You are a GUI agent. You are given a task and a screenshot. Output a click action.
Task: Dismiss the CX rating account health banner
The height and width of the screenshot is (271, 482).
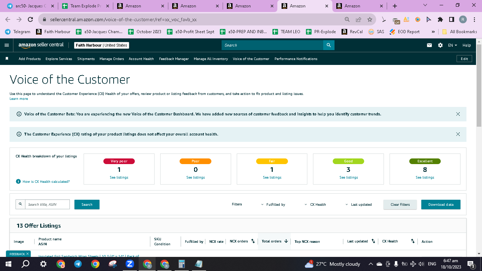[458, 134]
